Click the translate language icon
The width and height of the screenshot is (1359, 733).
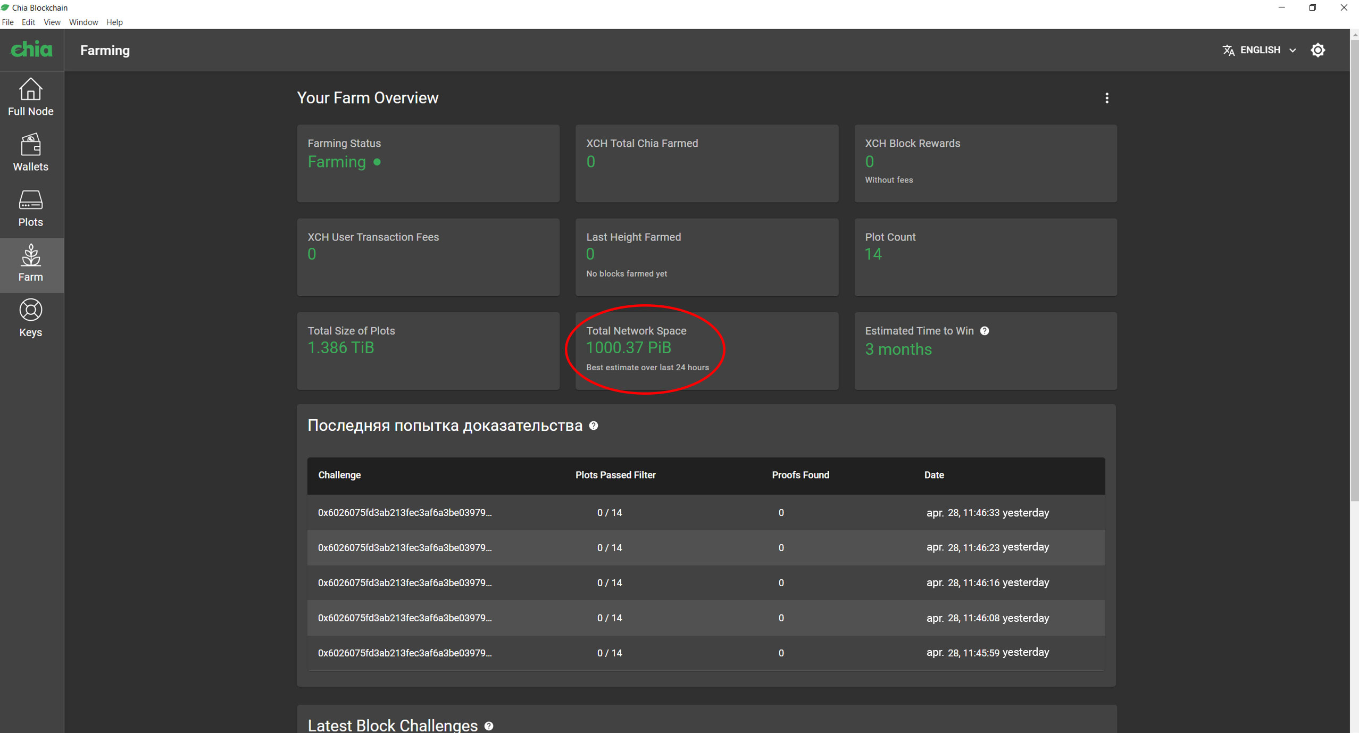coord(1228,50)
